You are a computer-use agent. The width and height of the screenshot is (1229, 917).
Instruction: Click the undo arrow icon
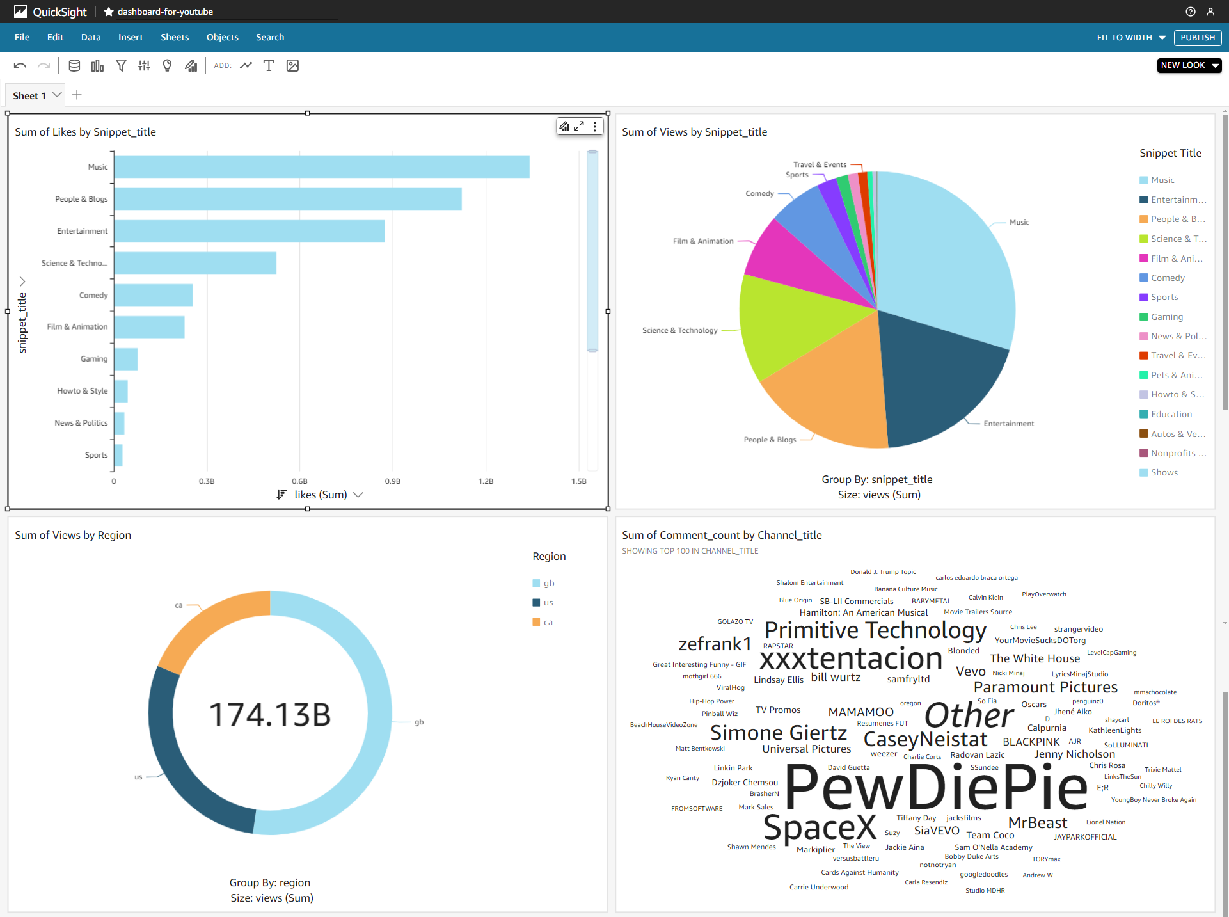pos(20,65)
